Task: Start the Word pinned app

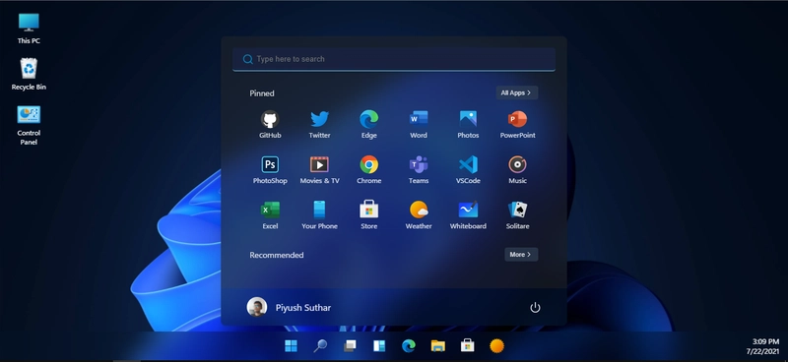Action: click(418, 125)
